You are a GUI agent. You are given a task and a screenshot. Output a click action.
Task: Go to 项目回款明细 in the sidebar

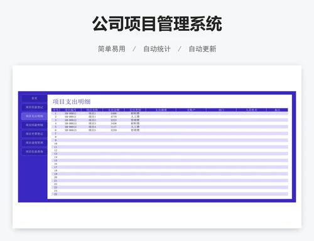pyautogui.click(x=34, y=125)
